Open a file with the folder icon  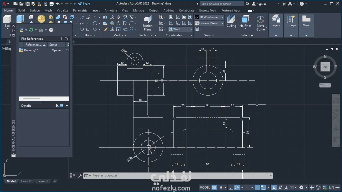coord(22,4)
